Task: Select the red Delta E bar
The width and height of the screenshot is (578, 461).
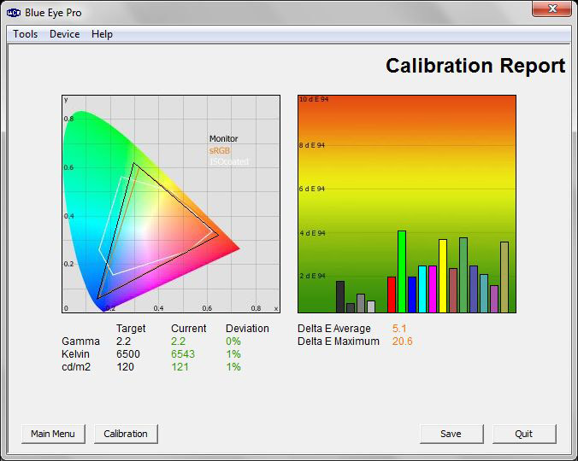Action: (x=392, y=295)
